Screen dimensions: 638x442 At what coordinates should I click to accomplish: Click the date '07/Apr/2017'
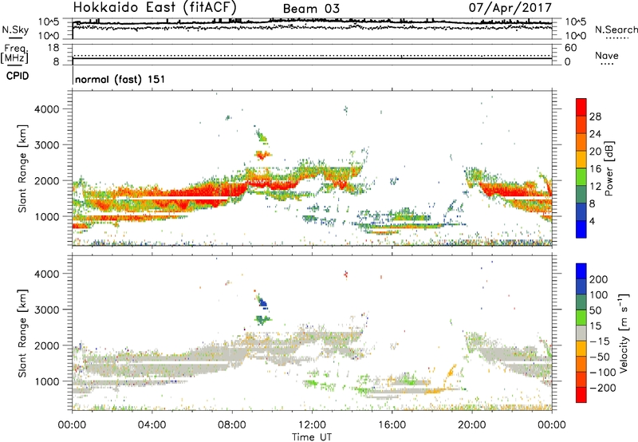[510, 8]
